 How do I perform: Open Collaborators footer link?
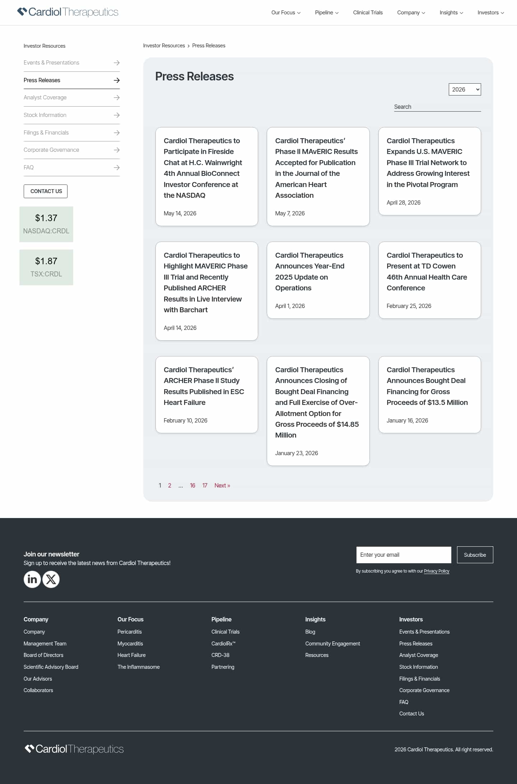coord(38,690)
